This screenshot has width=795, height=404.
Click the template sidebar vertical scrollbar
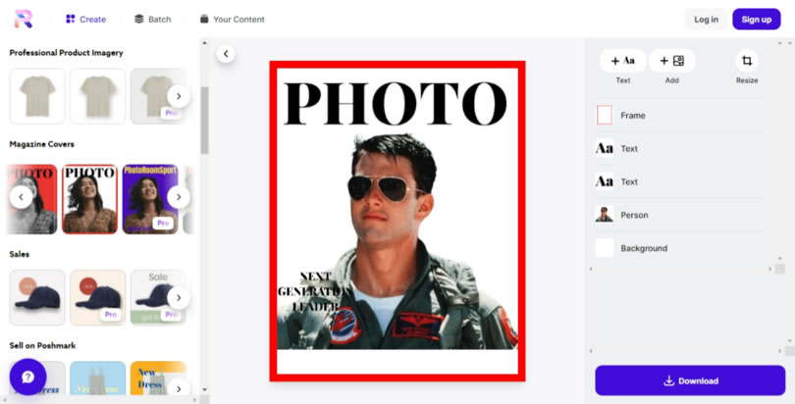[x=204, y=121]
